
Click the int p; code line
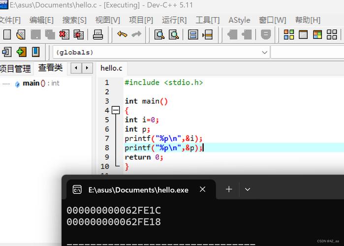[x=137, y=129]
